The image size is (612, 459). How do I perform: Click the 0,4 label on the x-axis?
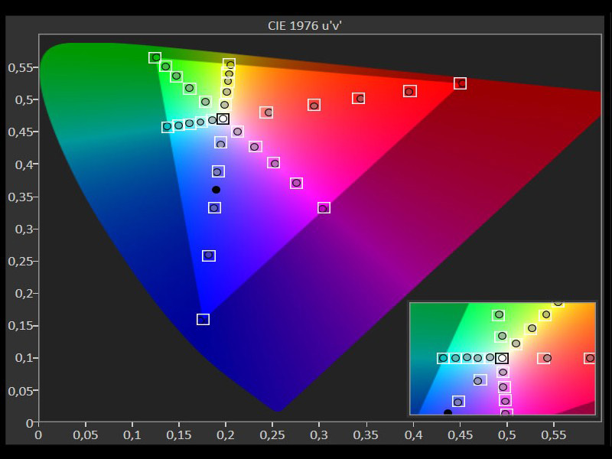[413, 435]
